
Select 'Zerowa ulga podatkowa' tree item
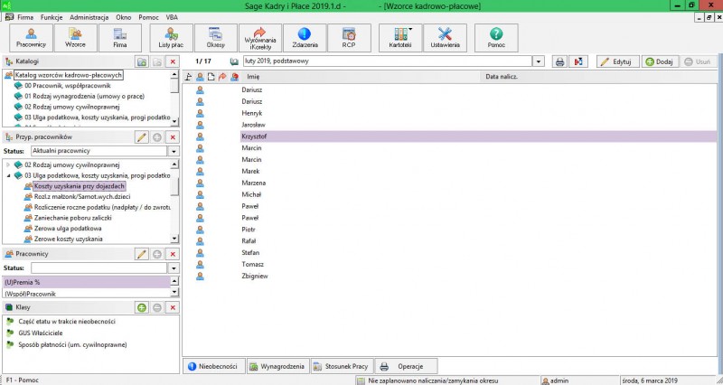(68, 229)
